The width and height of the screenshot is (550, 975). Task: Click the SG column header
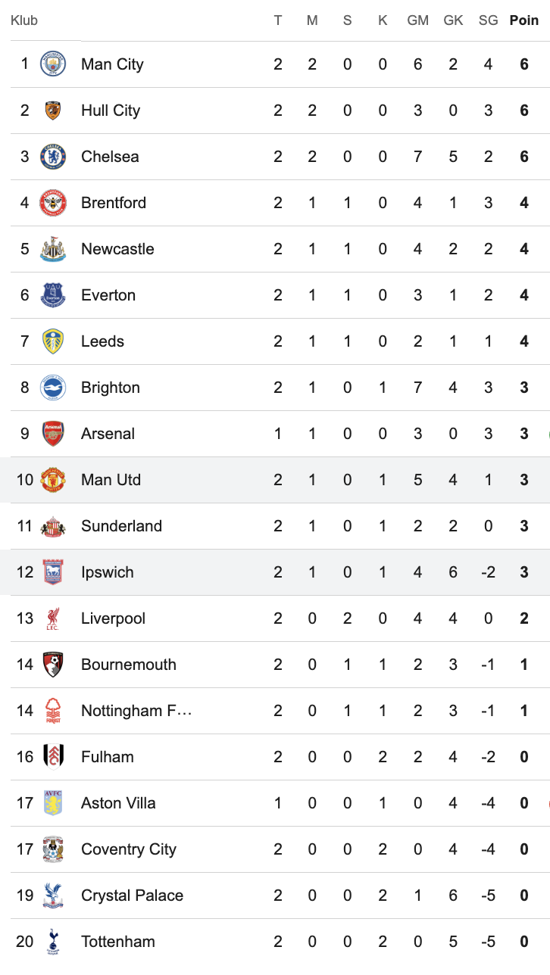pos(489,20)
